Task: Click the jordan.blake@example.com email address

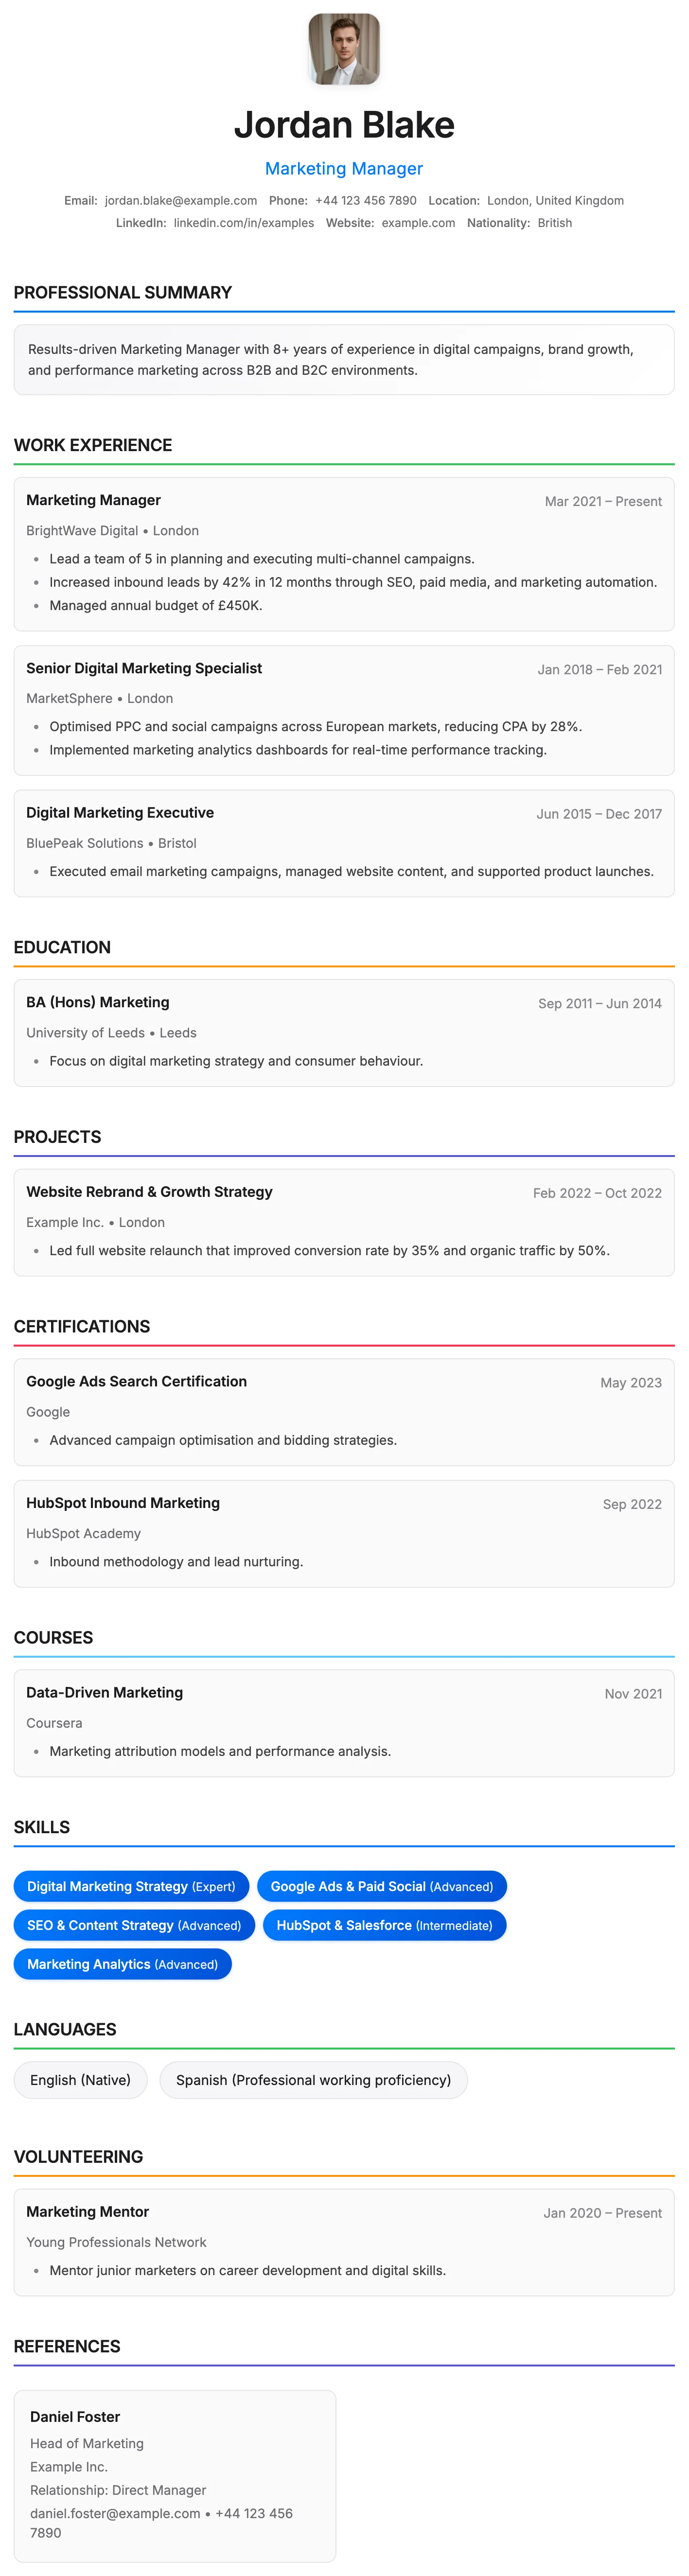Action: 181,201
